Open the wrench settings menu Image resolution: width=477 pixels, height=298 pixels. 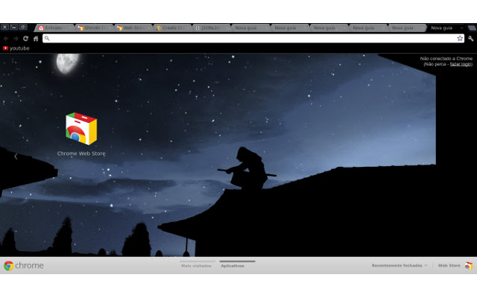point(470,38)
